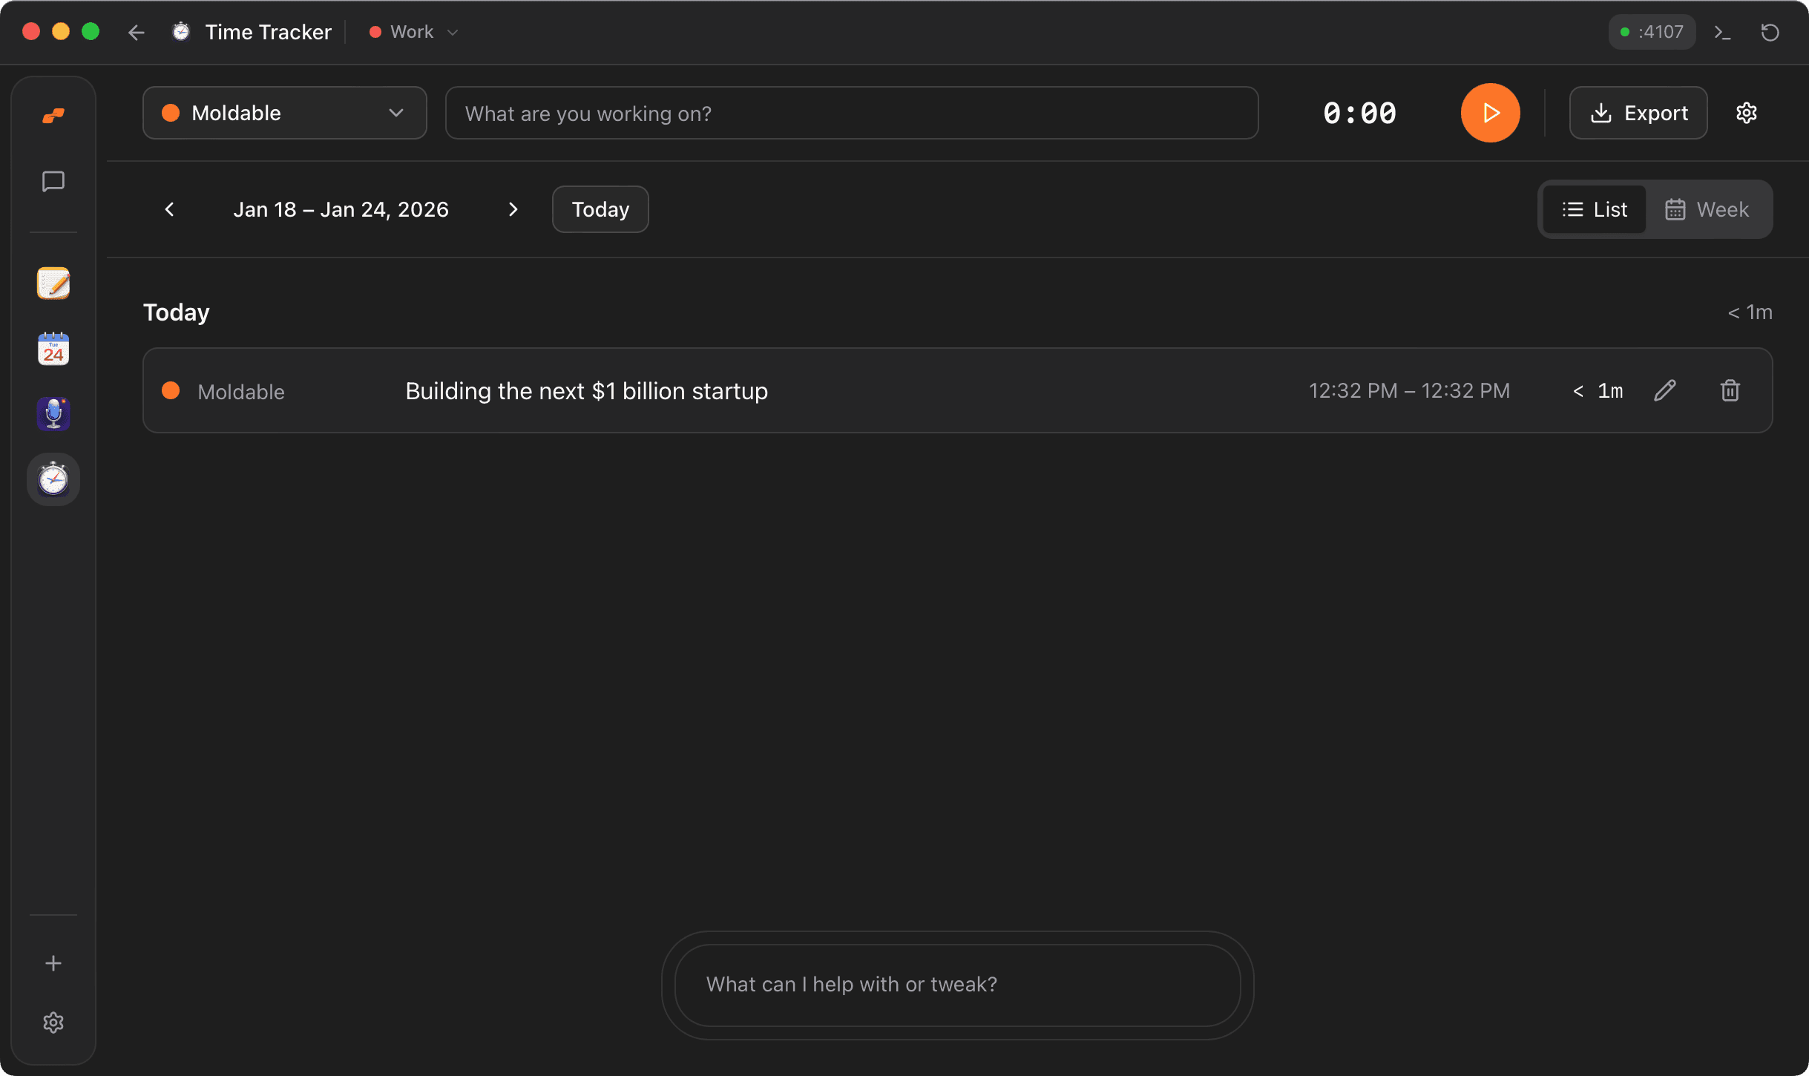Click the Today button
The width and height of the screenshot is (1809, 1076).
coord(600,209)
